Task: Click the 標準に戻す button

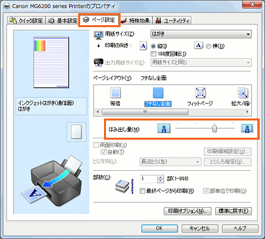Action: coord(233,211)
